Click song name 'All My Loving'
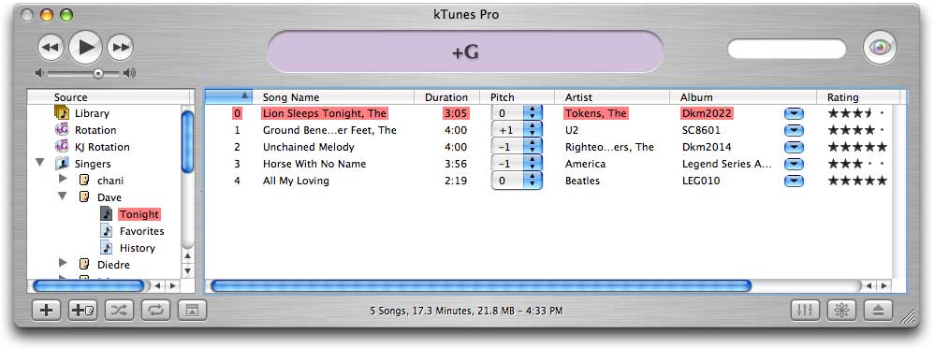The height and width of the screenshot is (349, 934). (x=296, y=181)
